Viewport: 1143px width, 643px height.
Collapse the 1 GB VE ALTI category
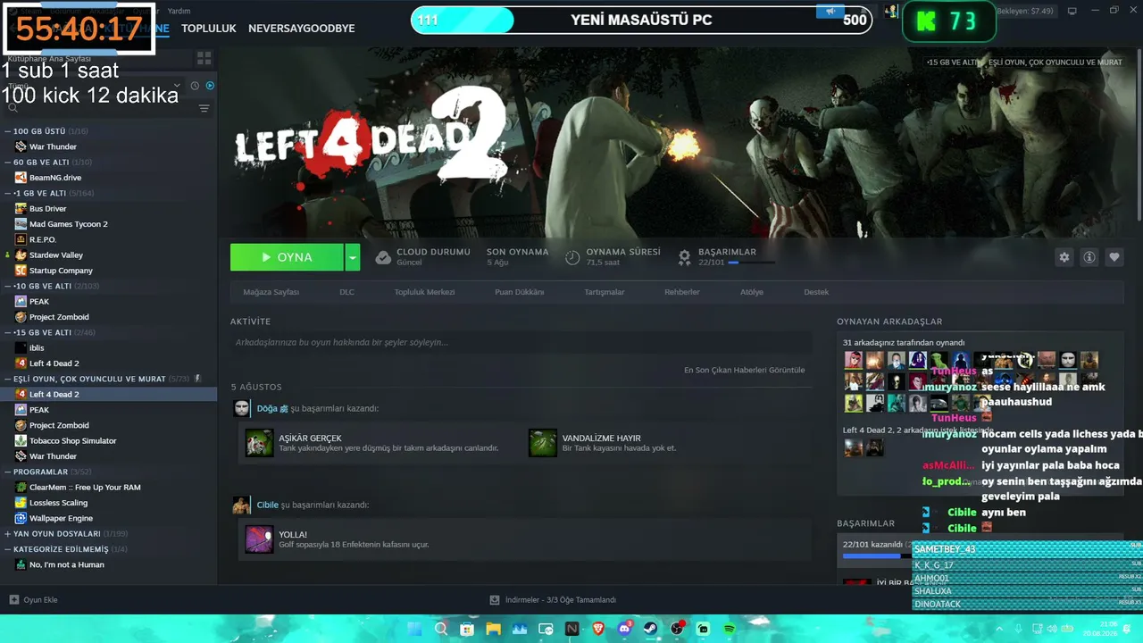pos(8,193)
